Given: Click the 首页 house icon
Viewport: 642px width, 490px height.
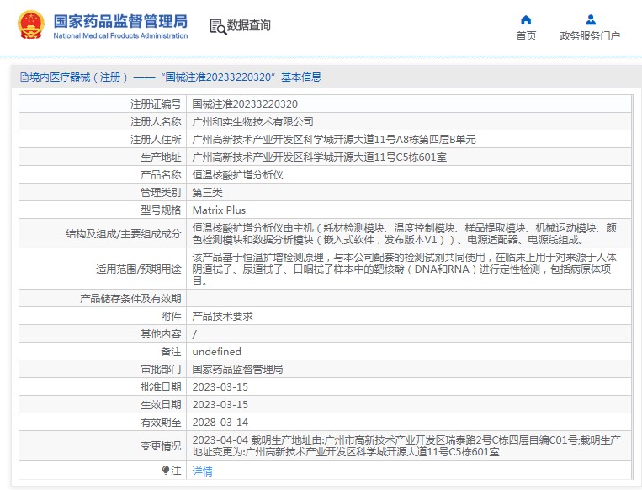Looking at the screenshot, I should (x=526, y=19).
